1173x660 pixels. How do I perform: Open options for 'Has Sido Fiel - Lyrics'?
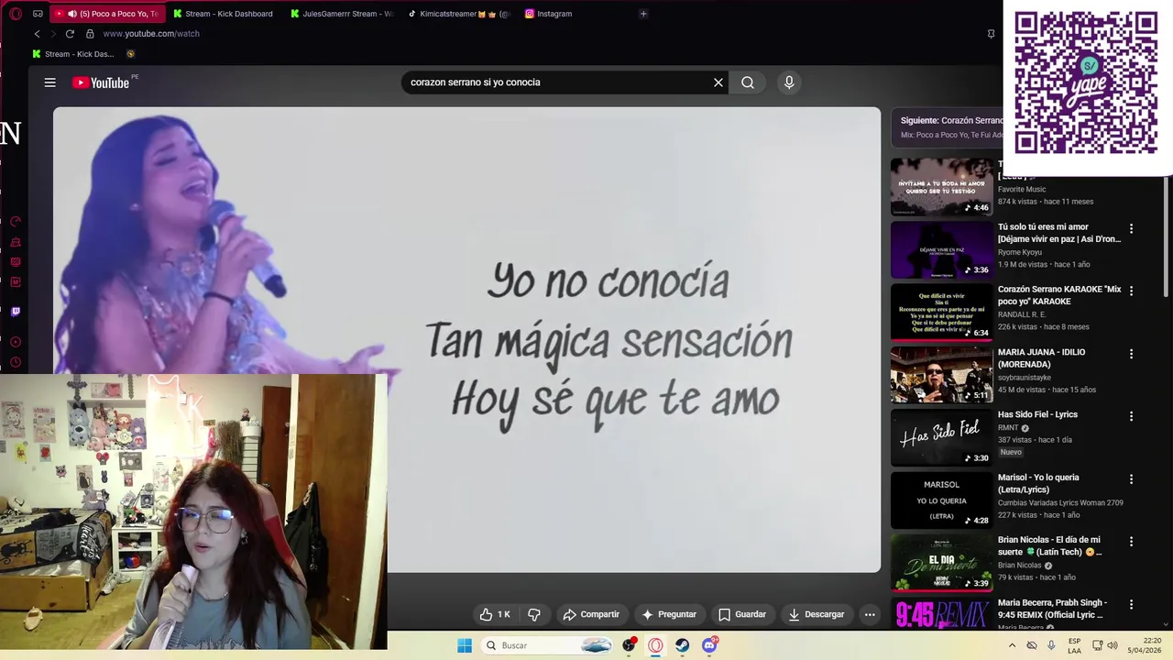pos(1131,416)
